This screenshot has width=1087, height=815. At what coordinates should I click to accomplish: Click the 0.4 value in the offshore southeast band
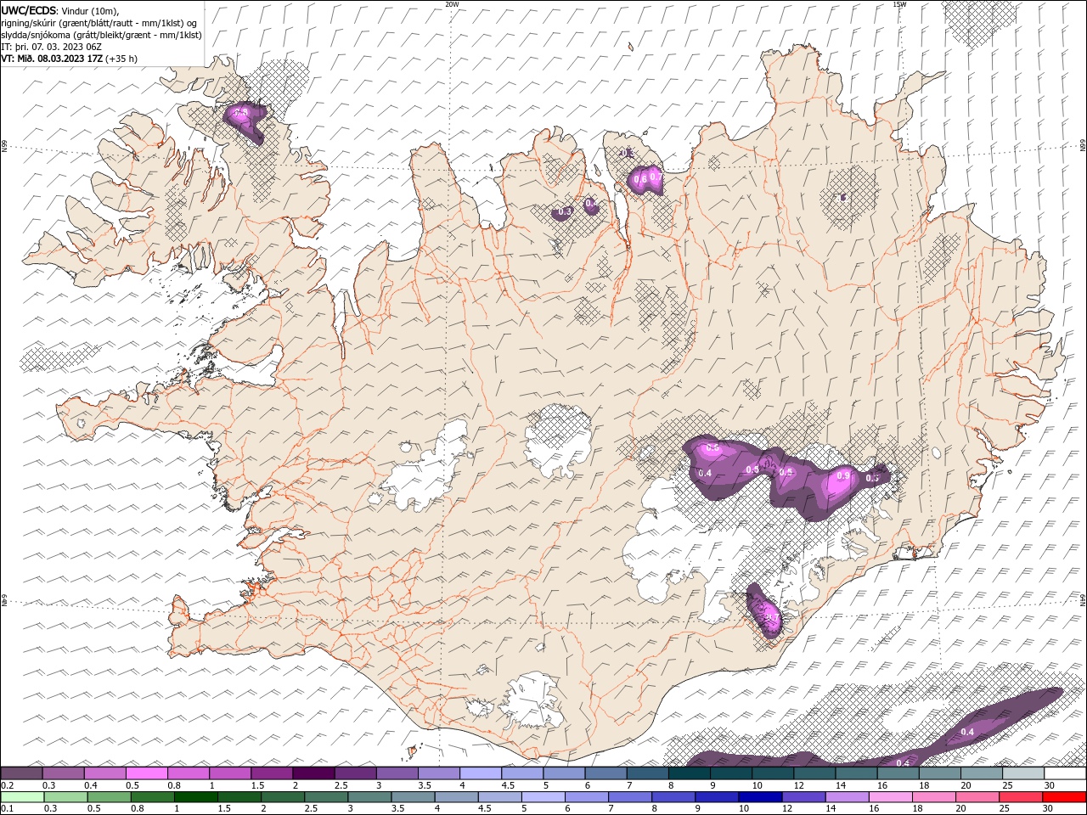click(966, 732)
